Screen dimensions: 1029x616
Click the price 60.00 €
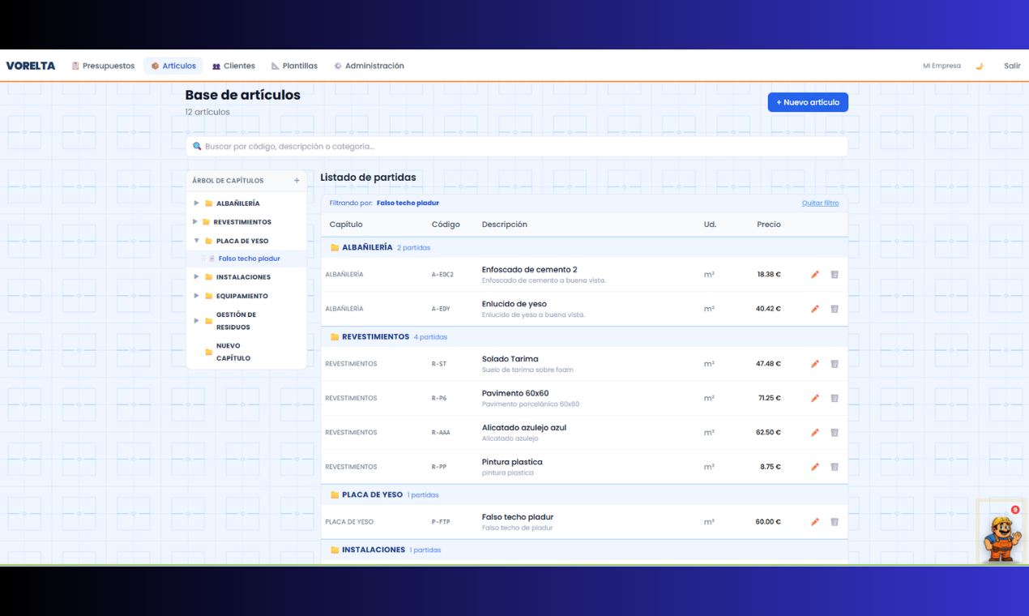(x=768, y=522)
